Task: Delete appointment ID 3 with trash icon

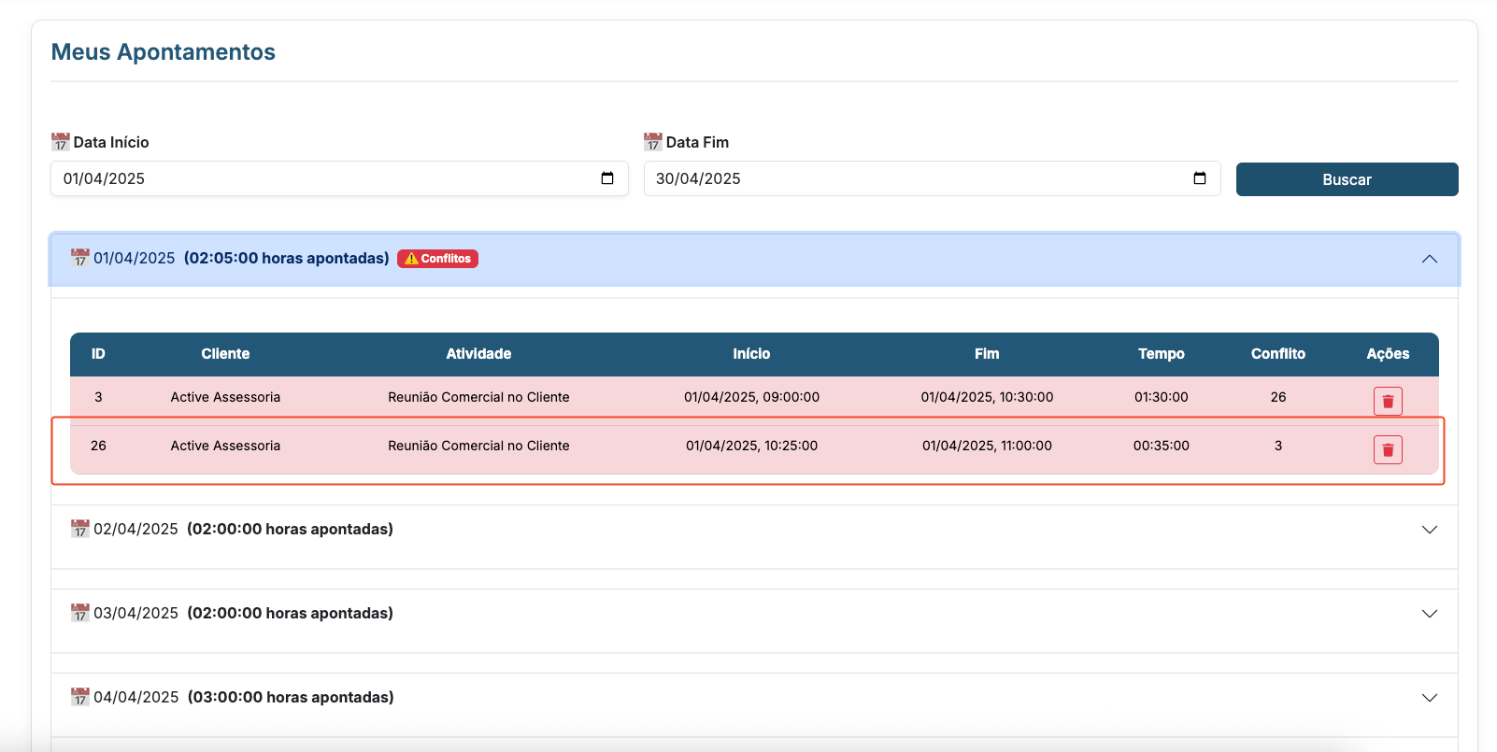Action: [x=1388, y=401]
